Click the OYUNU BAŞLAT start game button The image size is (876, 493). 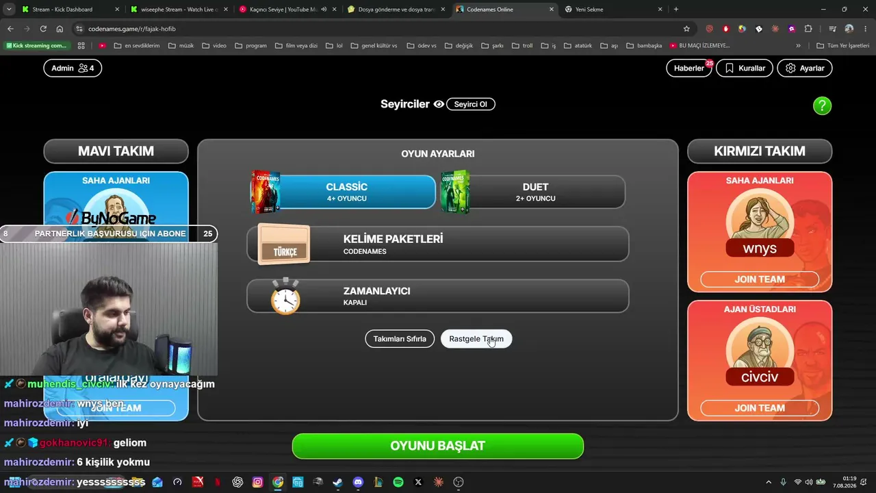pyautogui.click(x=438, y=446)
